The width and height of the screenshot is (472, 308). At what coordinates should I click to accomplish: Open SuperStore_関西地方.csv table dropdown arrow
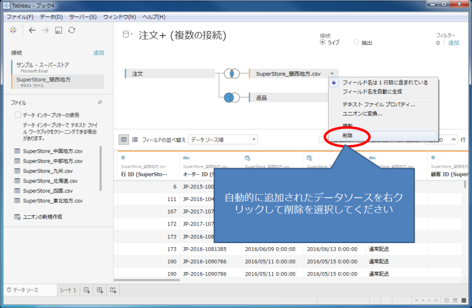point(332,74)
